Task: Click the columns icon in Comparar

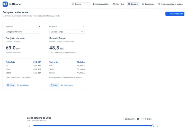Action: tap(129, 4)
